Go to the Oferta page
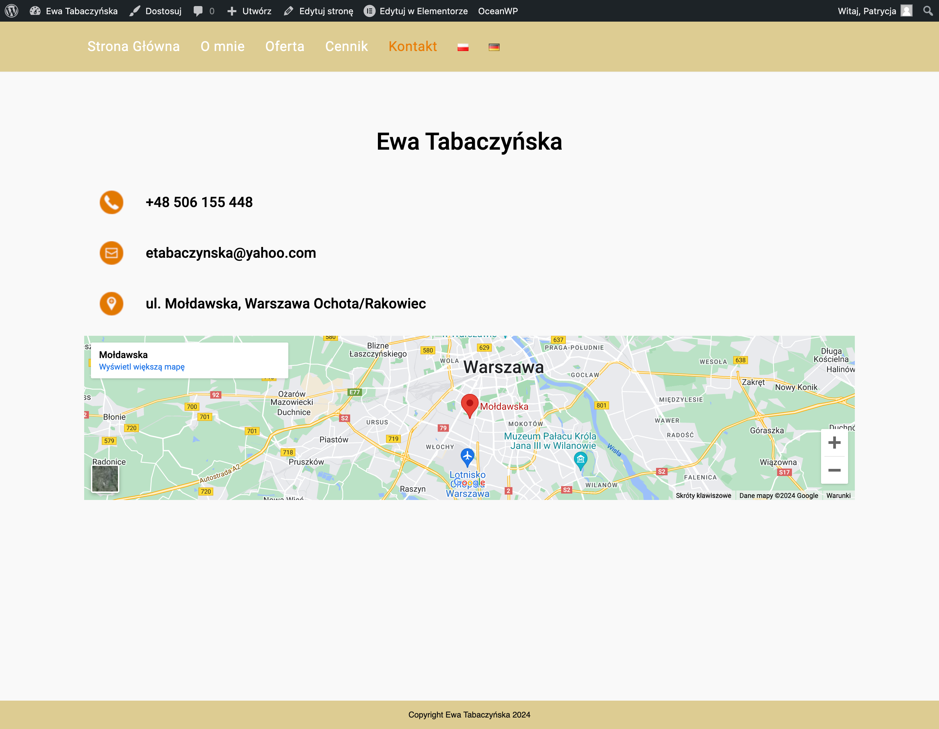Screen dimensions: 939x729 285,46
